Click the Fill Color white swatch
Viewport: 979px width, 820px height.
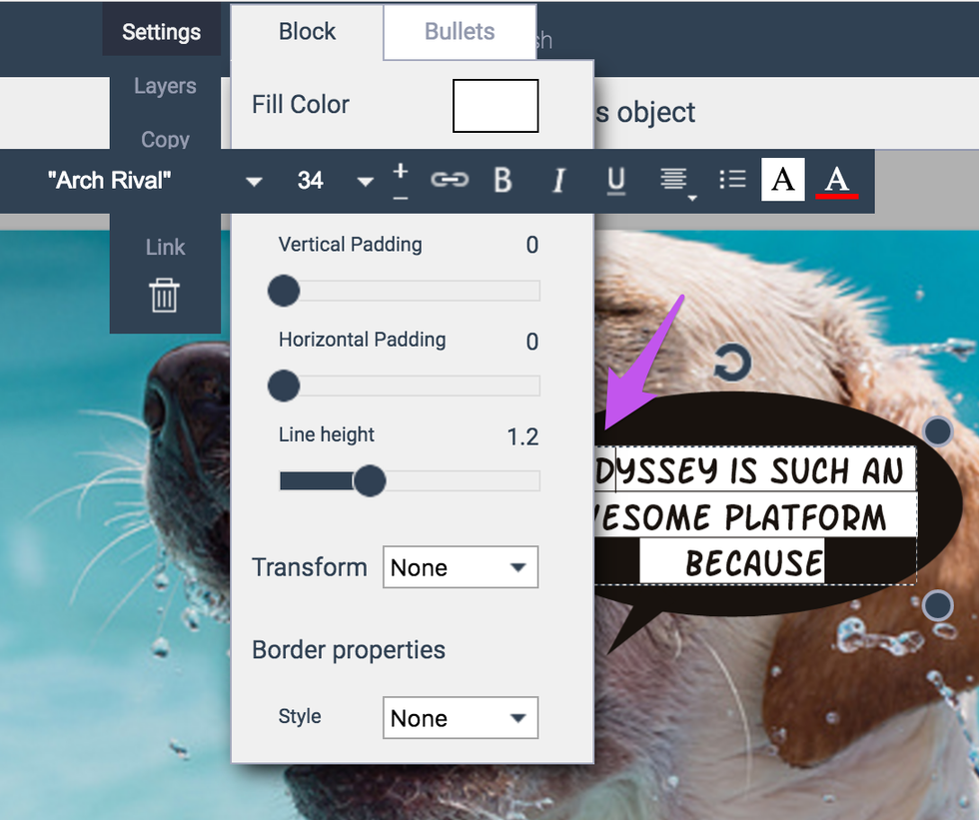click(495, 106)
